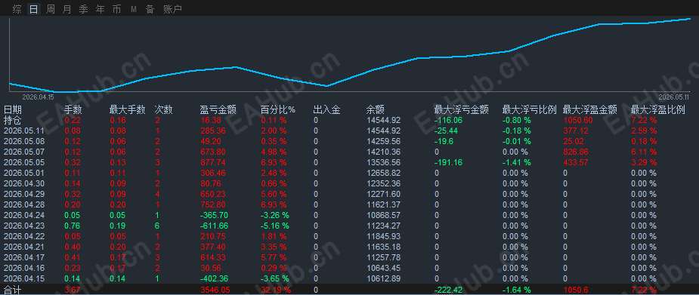Screen dimensions: 699x295
Task: Click the floating profit ratio 6.11 %
Action: click(644, 152)
